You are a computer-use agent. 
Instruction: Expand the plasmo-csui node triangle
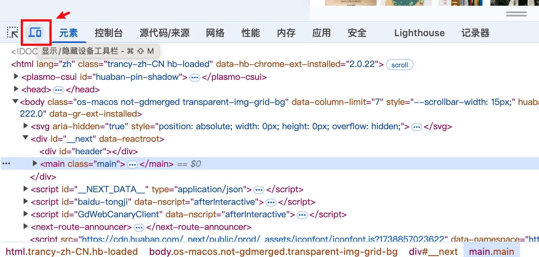coord(16,76)
